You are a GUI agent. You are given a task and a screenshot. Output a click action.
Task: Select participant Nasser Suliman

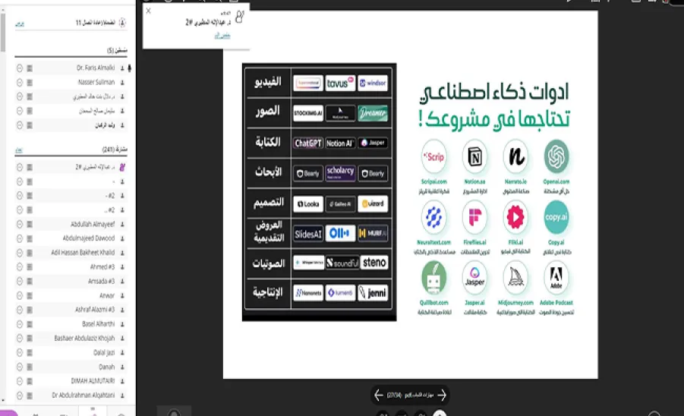coord(96,83)
